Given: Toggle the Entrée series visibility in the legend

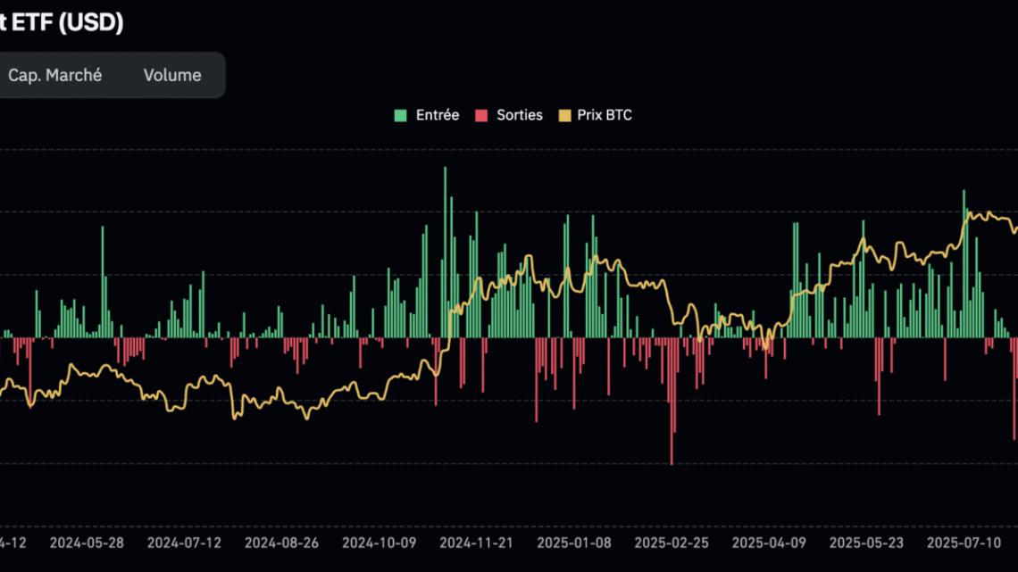Looking at the screenshot, I should [x=428, y=114].
